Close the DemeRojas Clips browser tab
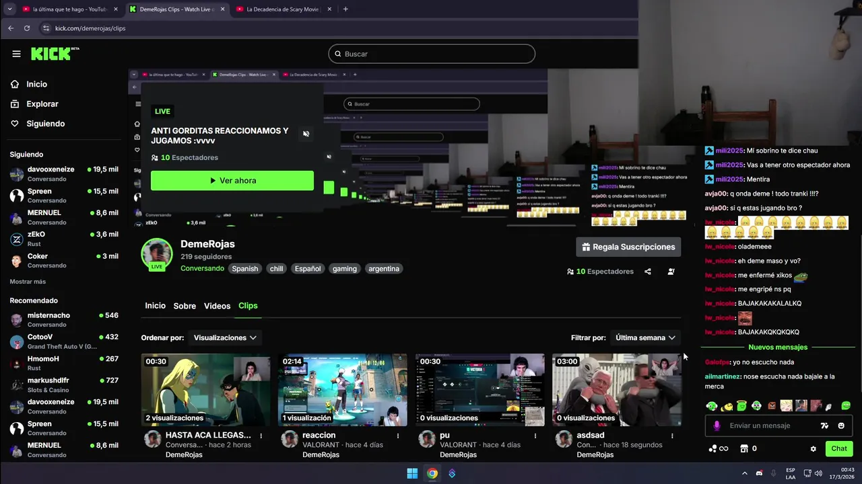 pos(222,9)
